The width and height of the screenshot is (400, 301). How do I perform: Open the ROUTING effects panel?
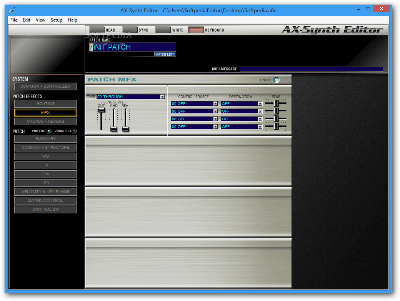(45, 103)
